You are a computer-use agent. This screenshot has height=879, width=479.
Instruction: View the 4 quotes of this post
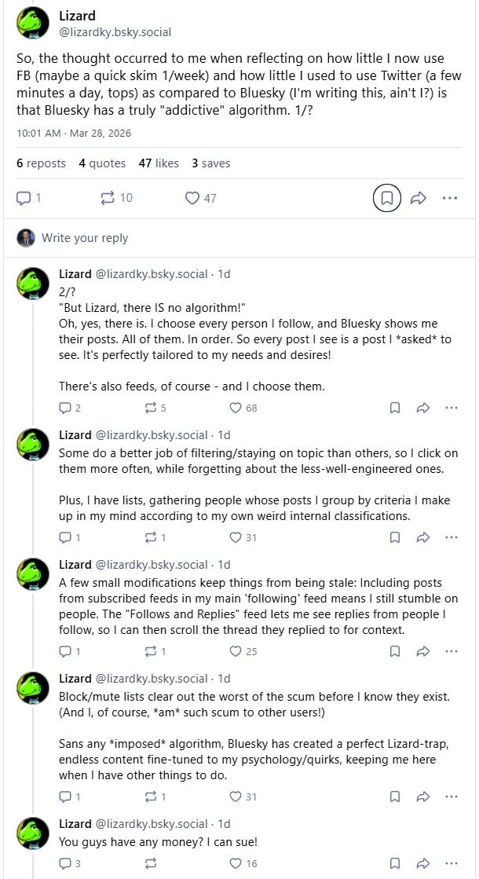(103, 163)
